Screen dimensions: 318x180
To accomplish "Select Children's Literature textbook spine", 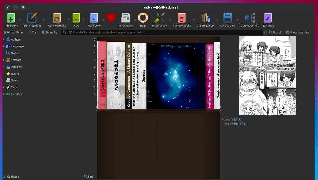I will [136, 76].
